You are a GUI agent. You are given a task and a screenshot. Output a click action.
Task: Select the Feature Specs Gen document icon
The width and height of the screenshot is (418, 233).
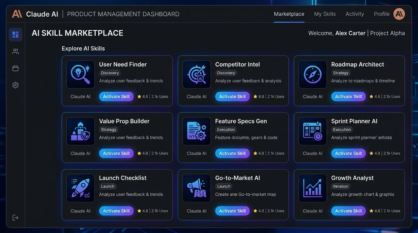pyautogui.click(x=197, y=131)
